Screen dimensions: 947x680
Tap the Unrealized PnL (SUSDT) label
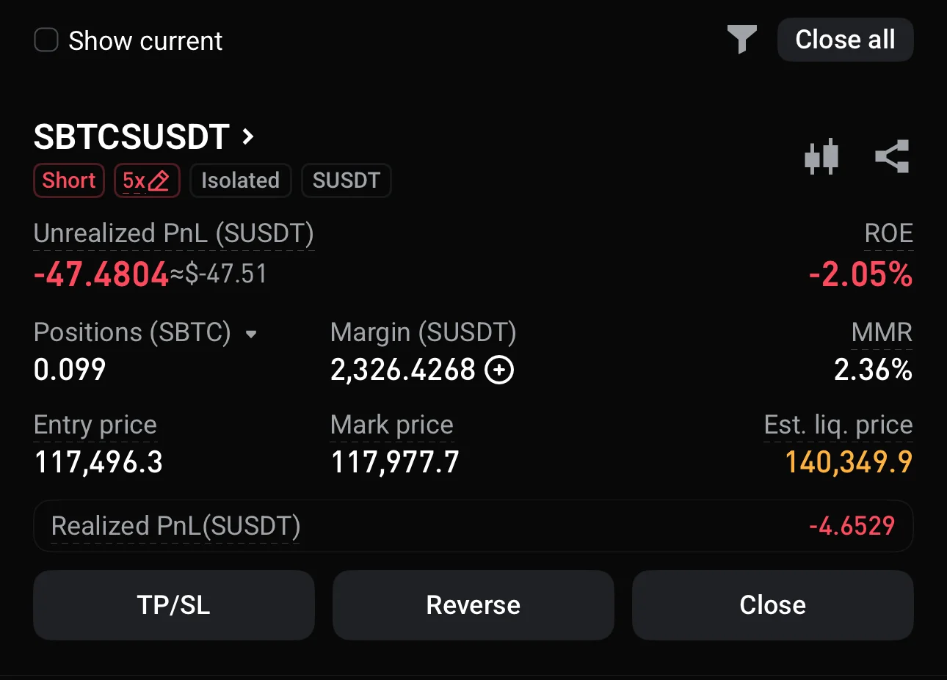174,233
